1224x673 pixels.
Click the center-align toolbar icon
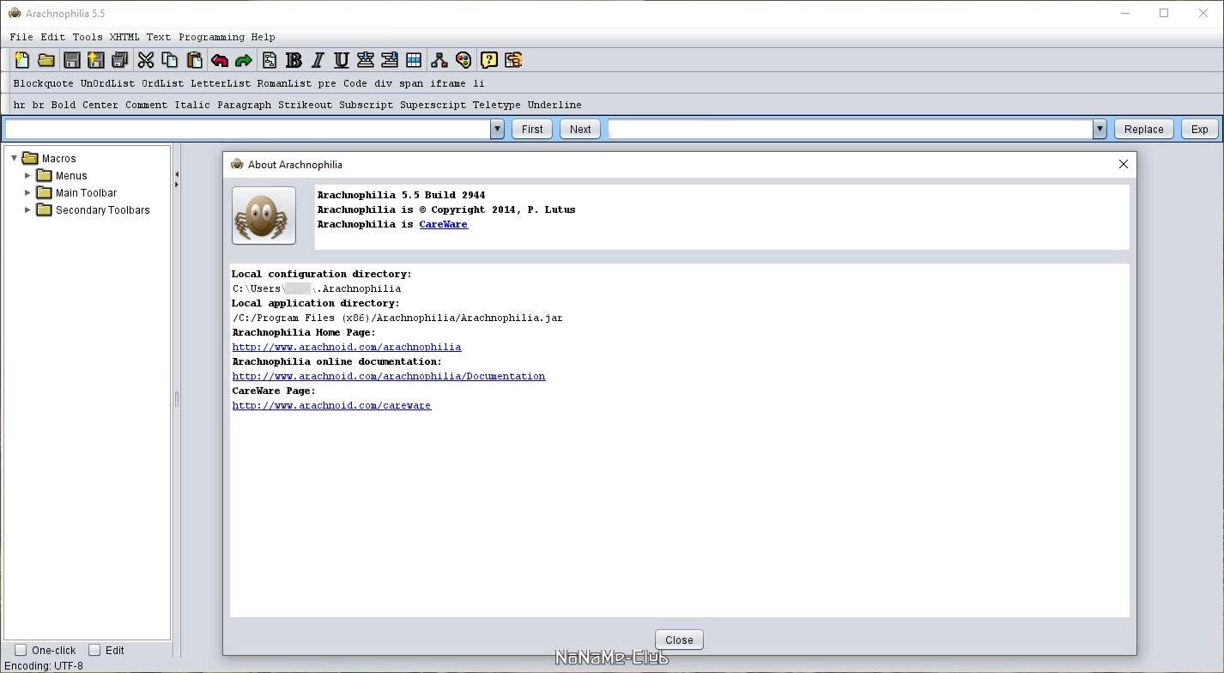pyautogui.click(x=365, y=60)
